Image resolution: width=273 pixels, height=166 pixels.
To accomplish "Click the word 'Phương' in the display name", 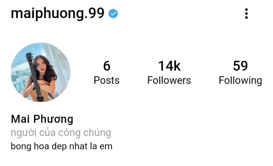I will pos(53,119).
